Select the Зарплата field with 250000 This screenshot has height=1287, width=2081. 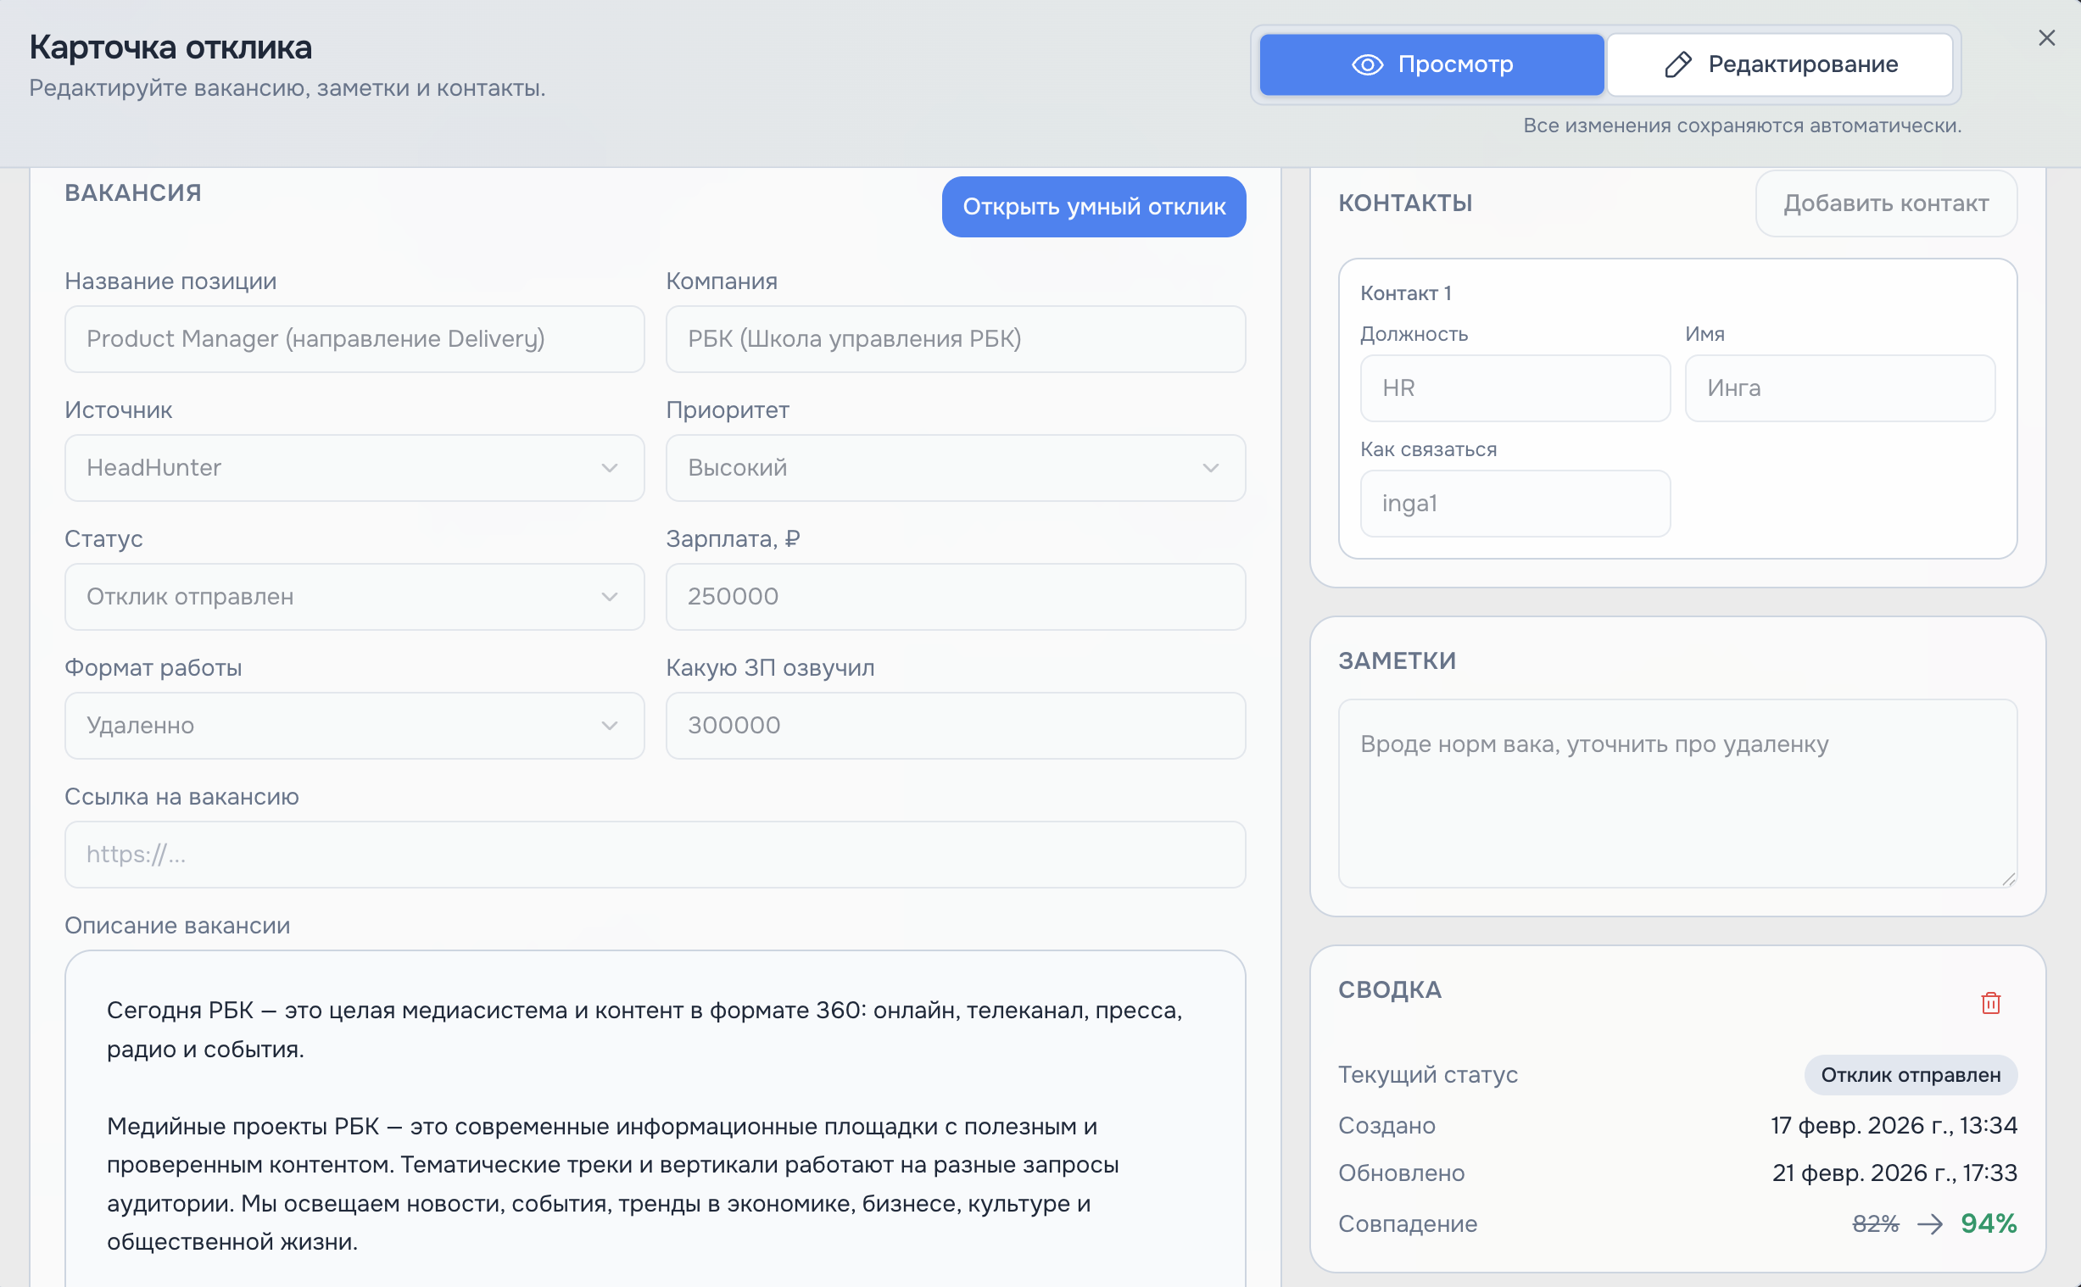click(955, 596)
